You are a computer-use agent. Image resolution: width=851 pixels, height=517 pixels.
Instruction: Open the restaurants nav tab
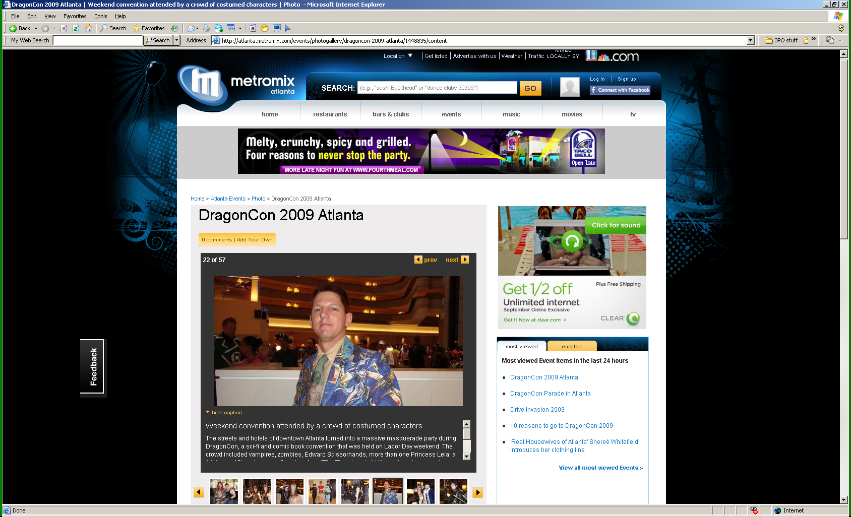(330, 114)
